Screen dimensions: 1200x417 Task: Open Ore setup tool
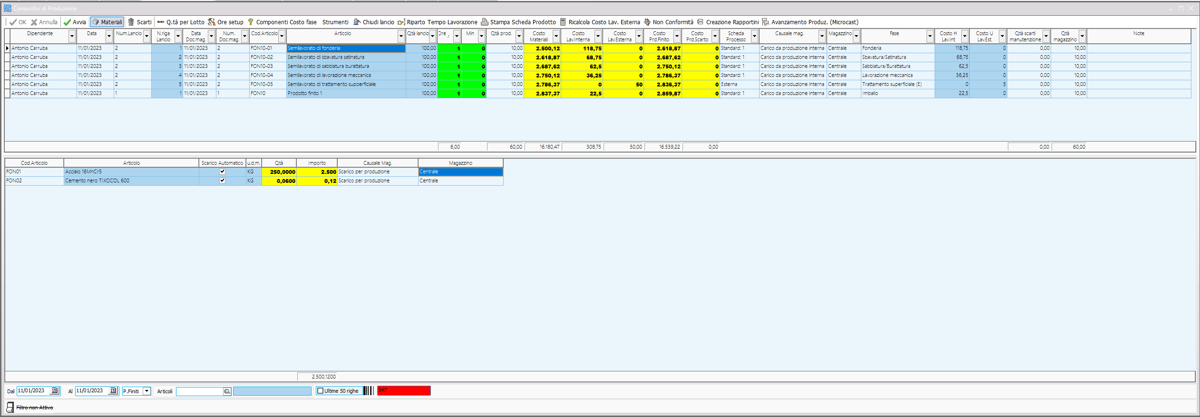click(225, 22)
